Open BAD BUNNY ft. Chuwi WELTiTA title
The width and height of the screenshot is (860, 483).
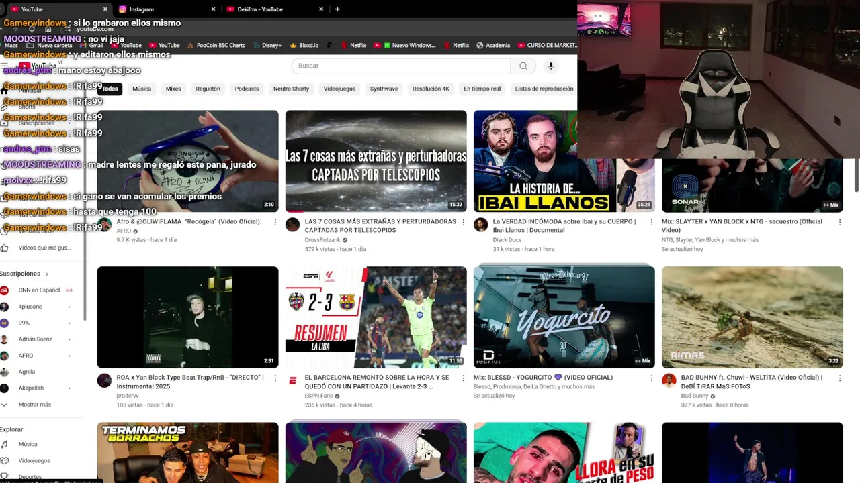(752, 381)
